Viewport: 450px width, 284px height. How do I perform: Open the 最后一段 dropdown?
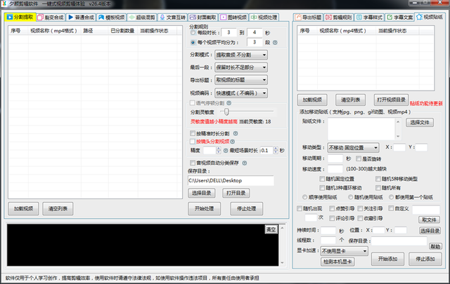pos(241,67)
